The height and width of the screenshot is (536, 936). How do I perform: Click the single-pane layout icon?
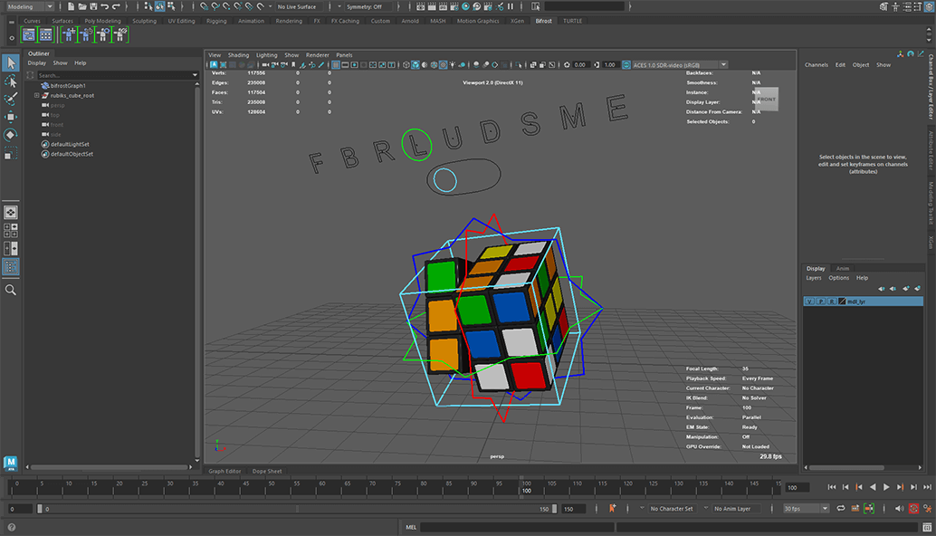[x=11, y=213]
